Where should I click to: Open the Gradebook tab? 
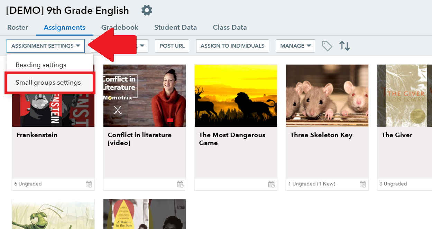120,28
